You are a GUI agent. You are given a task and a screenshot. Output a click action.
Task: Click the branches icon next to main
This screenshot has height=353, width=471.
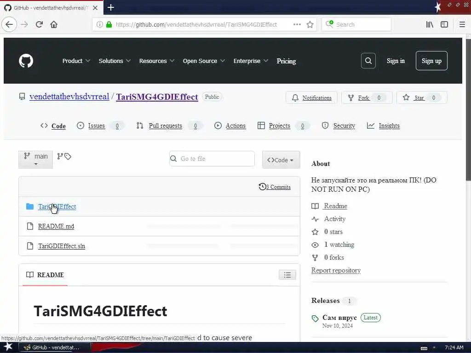tap(60, 156)
